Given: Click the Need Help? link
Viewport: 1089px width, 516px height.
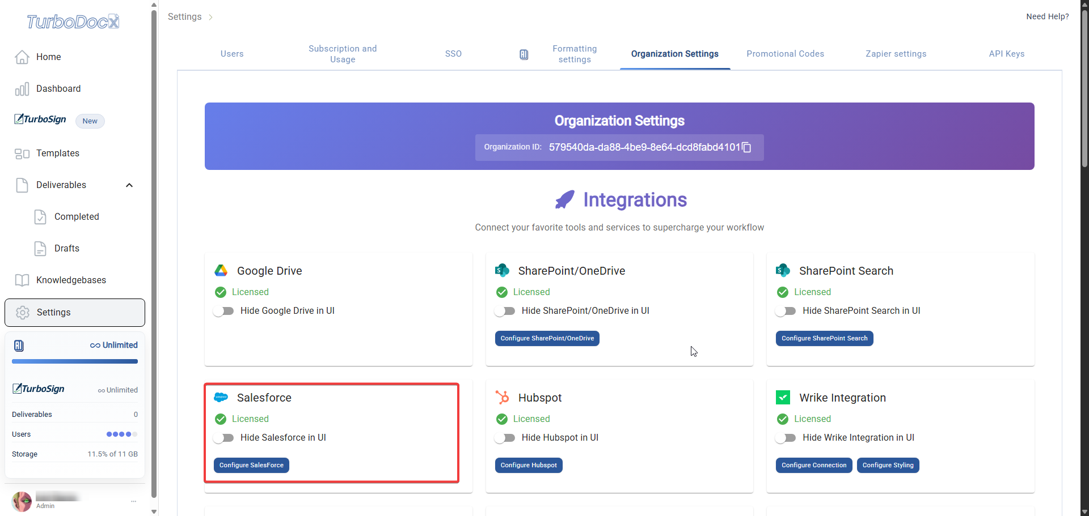Looking at the screenshot, I should pos(1048,16).
